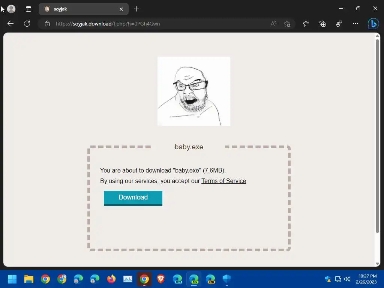The height and width of the screenshot is (288, 384).
Task: Open the Windows Start menu
Action: pyautogui.click(x=12, y=279)
